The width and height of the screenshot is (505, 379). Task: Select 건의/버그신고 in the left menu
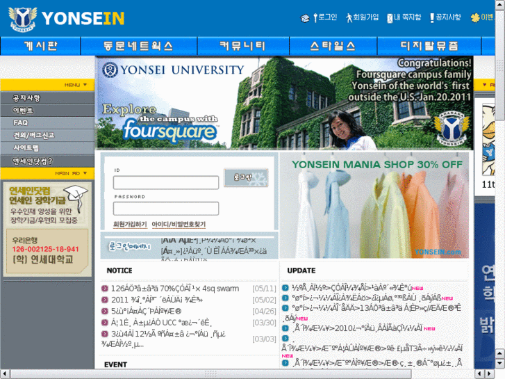pyautogui.click(x=47, y=136)
